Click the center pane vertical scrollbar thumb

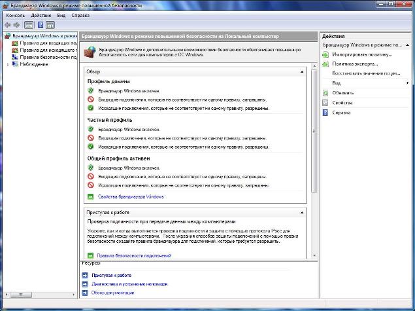point(314,131)
